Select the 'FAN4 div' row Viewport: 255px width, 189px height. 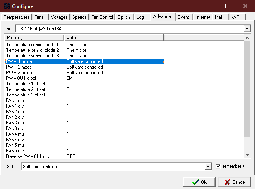pos(84,139)
